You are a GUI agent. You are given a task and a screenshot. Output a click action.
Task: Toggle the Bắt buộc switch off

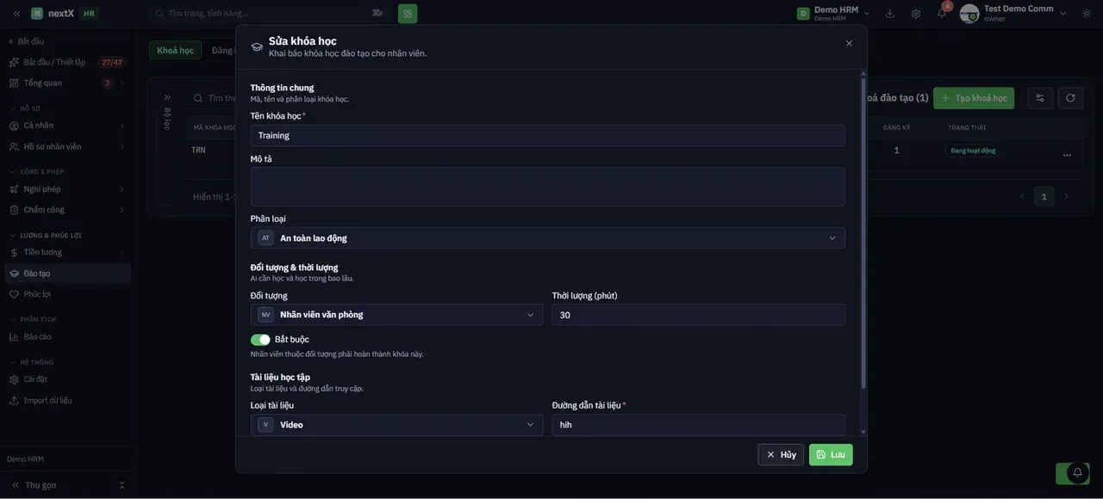coord(260,340)
